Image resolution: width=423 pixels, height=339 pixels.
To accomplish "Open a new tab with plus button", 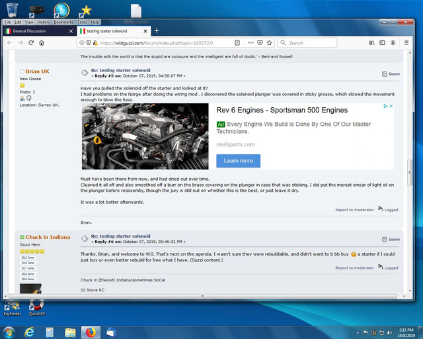I will pos(157,31).
